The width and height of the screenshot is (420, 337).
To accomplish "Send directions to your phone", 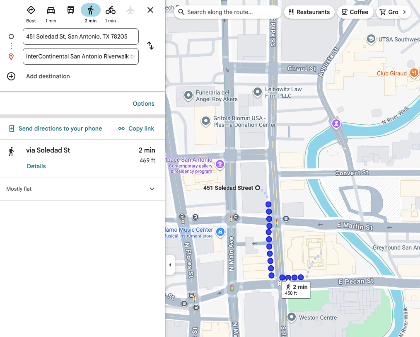I will [x=56, y=128].
